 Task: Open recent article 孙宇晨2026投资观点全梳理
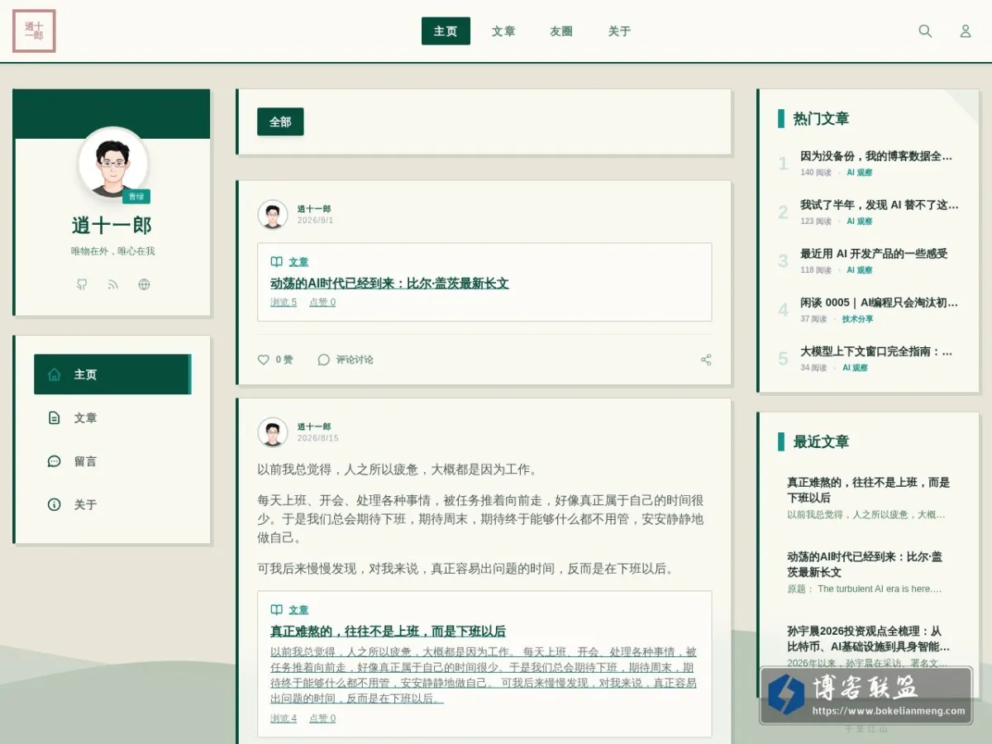[x=868, y=638]
